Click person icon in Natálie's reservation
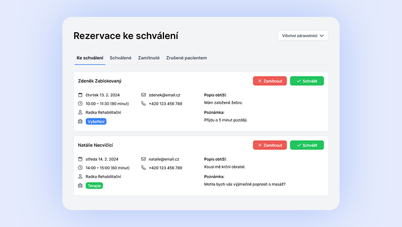Screen dimensions: 402x227 (80, 176)
